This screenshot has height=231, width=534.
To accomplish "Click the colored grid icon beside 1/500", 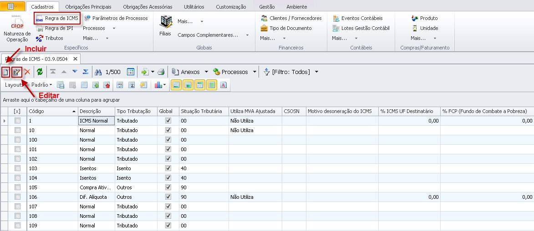I will tap(131, 72).
